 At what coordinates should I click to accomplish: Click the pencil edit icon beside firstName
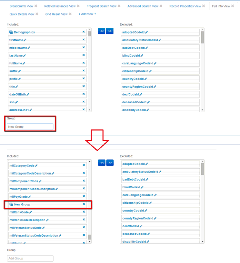point(25,40)
